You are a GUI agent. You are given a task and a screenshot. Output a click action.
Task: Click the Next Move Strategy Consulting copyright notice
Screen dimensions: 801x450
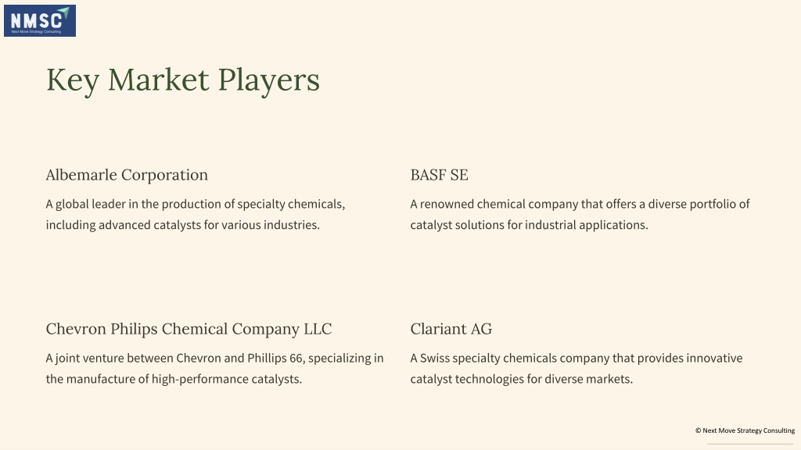[745, 430]
